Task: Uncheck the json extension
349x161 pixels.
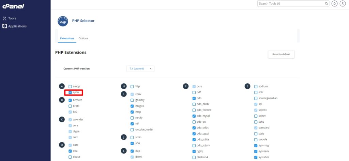Action: [x=132, y=143]
